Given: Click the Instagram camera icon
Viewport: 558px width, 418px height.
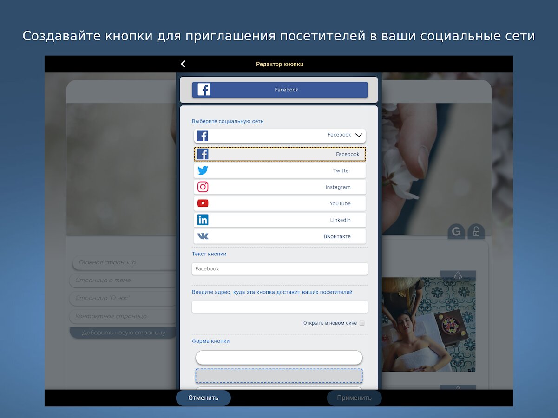Looking at the screenshot, I should point(203,187).
